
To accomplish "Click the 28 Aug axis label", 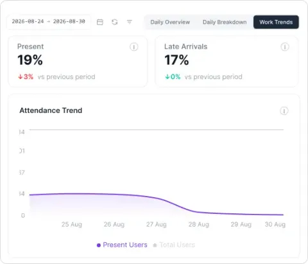I will coord(199,224).
